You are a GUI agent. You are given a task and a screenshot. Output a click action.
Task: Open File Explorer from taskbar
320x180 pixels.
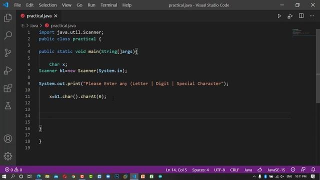[x=47, y=176]
